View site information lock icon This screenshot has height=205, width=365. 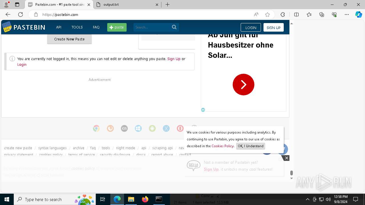[x=36, y=15]
